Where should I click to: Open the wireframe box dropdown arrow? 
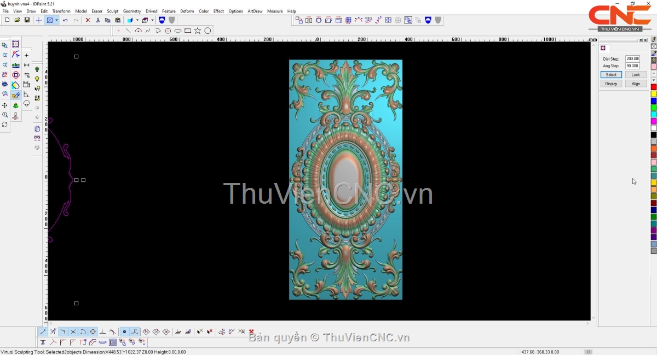(x=152, y=20)
